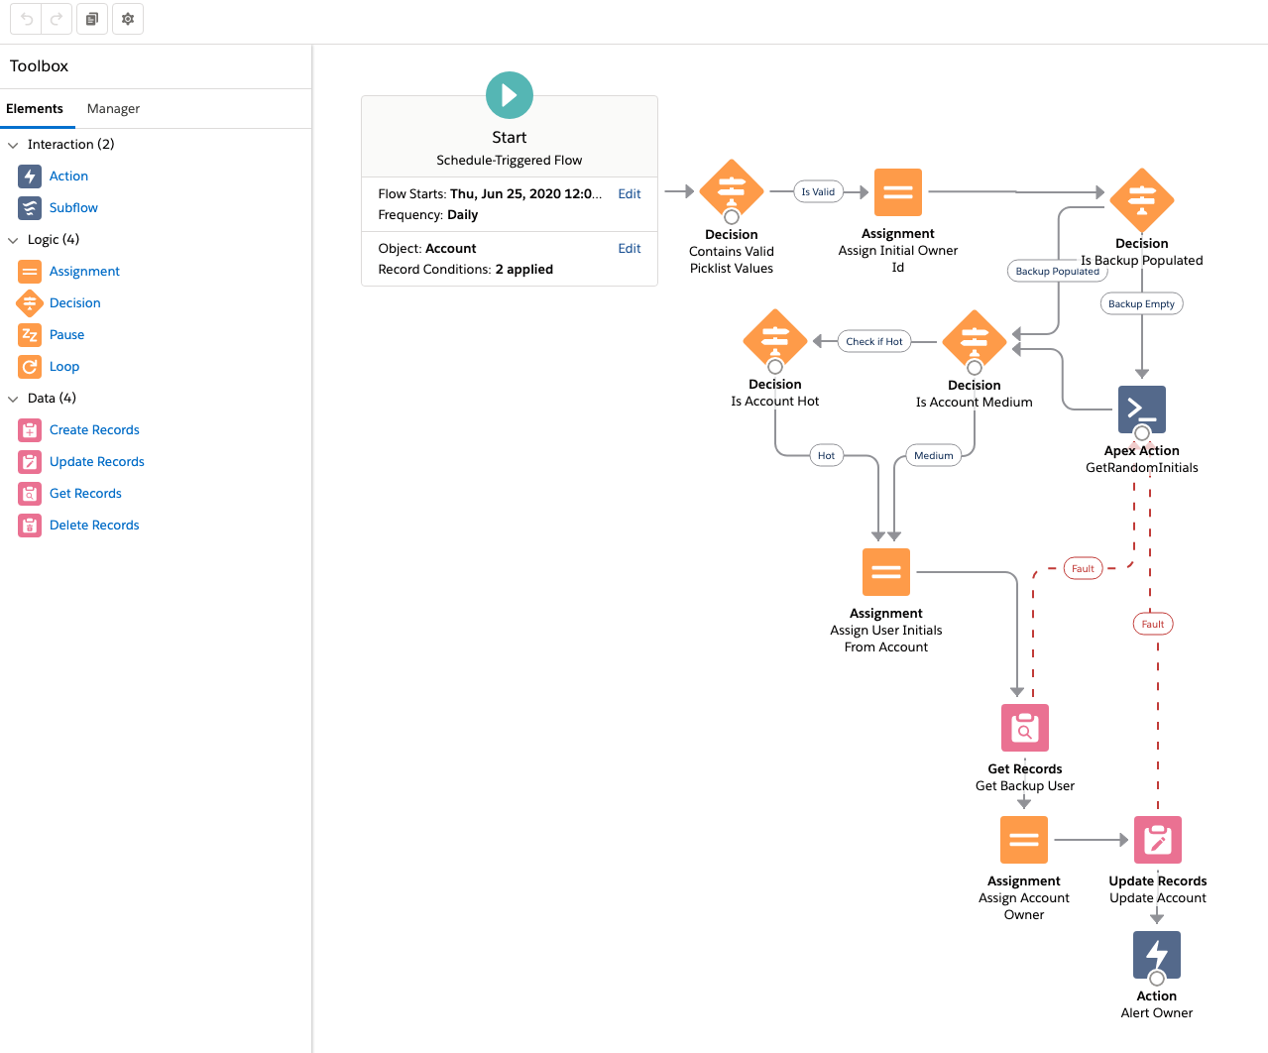Click the Start play icon
Image resolution: width=1268 pixels, height=1053 pixels.
tap(510, 95)
